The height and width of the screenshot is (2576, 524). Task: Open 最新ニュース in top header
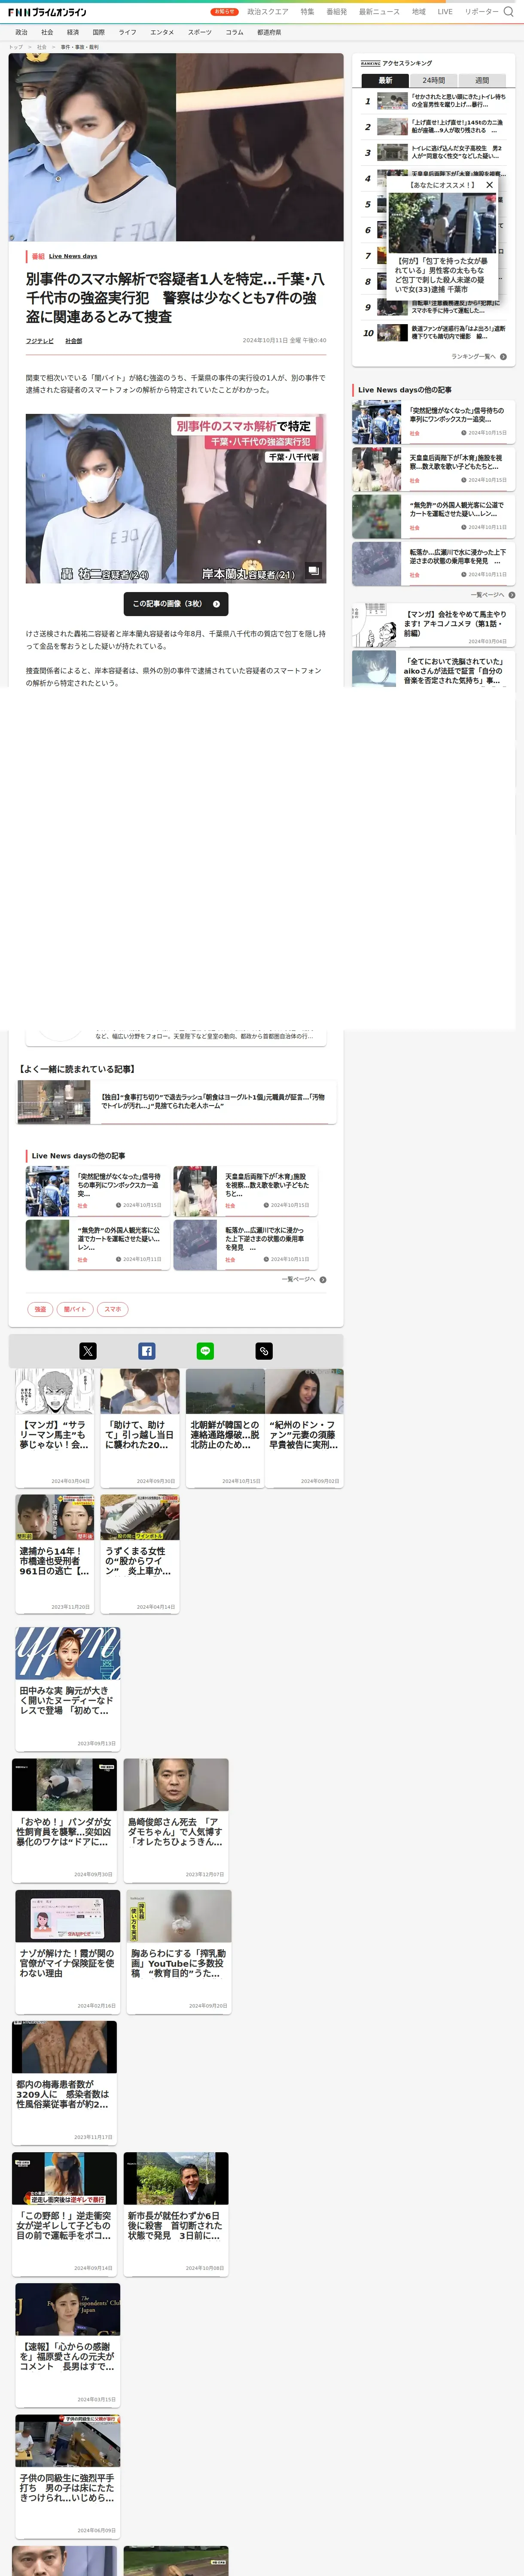point(379,12)
